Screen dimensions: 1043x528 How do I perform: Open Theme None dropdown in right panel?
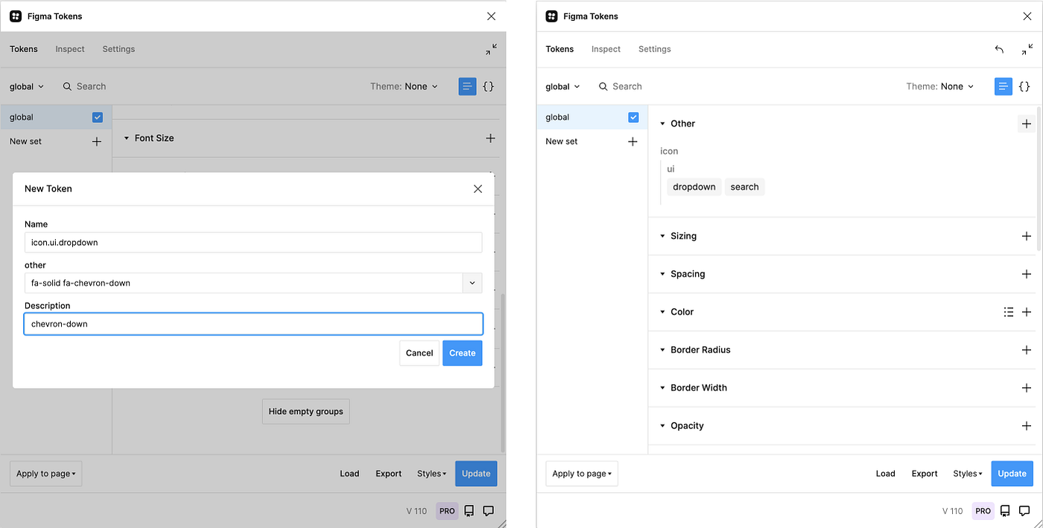(940, 86)
